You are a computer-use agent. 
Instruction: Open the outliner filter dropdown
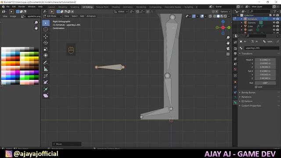pyautogui.click(x=276, y=11)
